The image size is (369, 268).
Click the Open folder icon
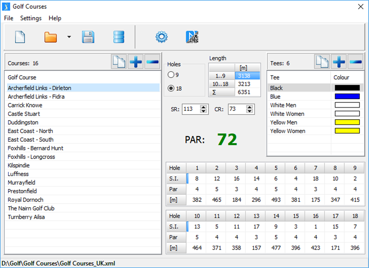click(x=51, y=37)
